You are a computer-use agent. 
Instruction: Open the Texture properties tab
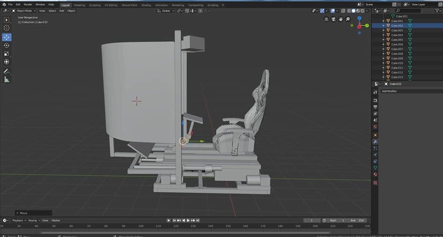click(375, 183)
